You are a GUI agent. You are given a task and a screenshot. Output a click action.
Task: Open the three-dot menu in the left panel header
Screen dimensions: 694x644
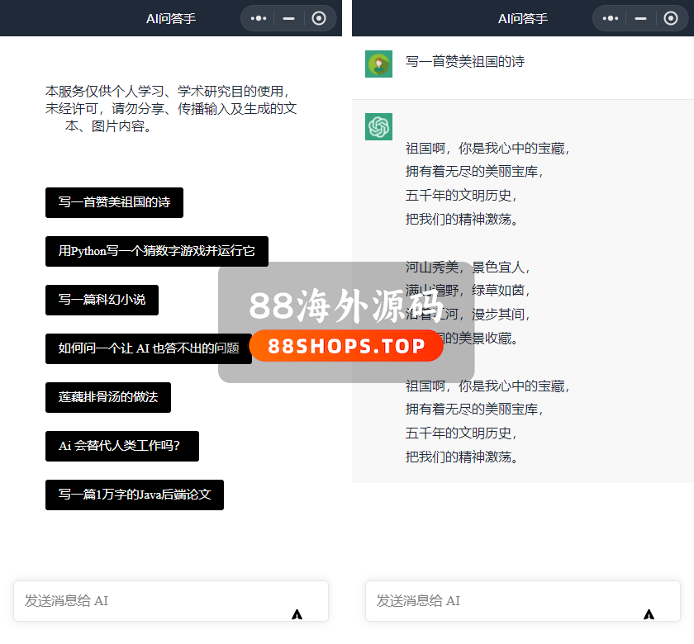pos(259,18)
